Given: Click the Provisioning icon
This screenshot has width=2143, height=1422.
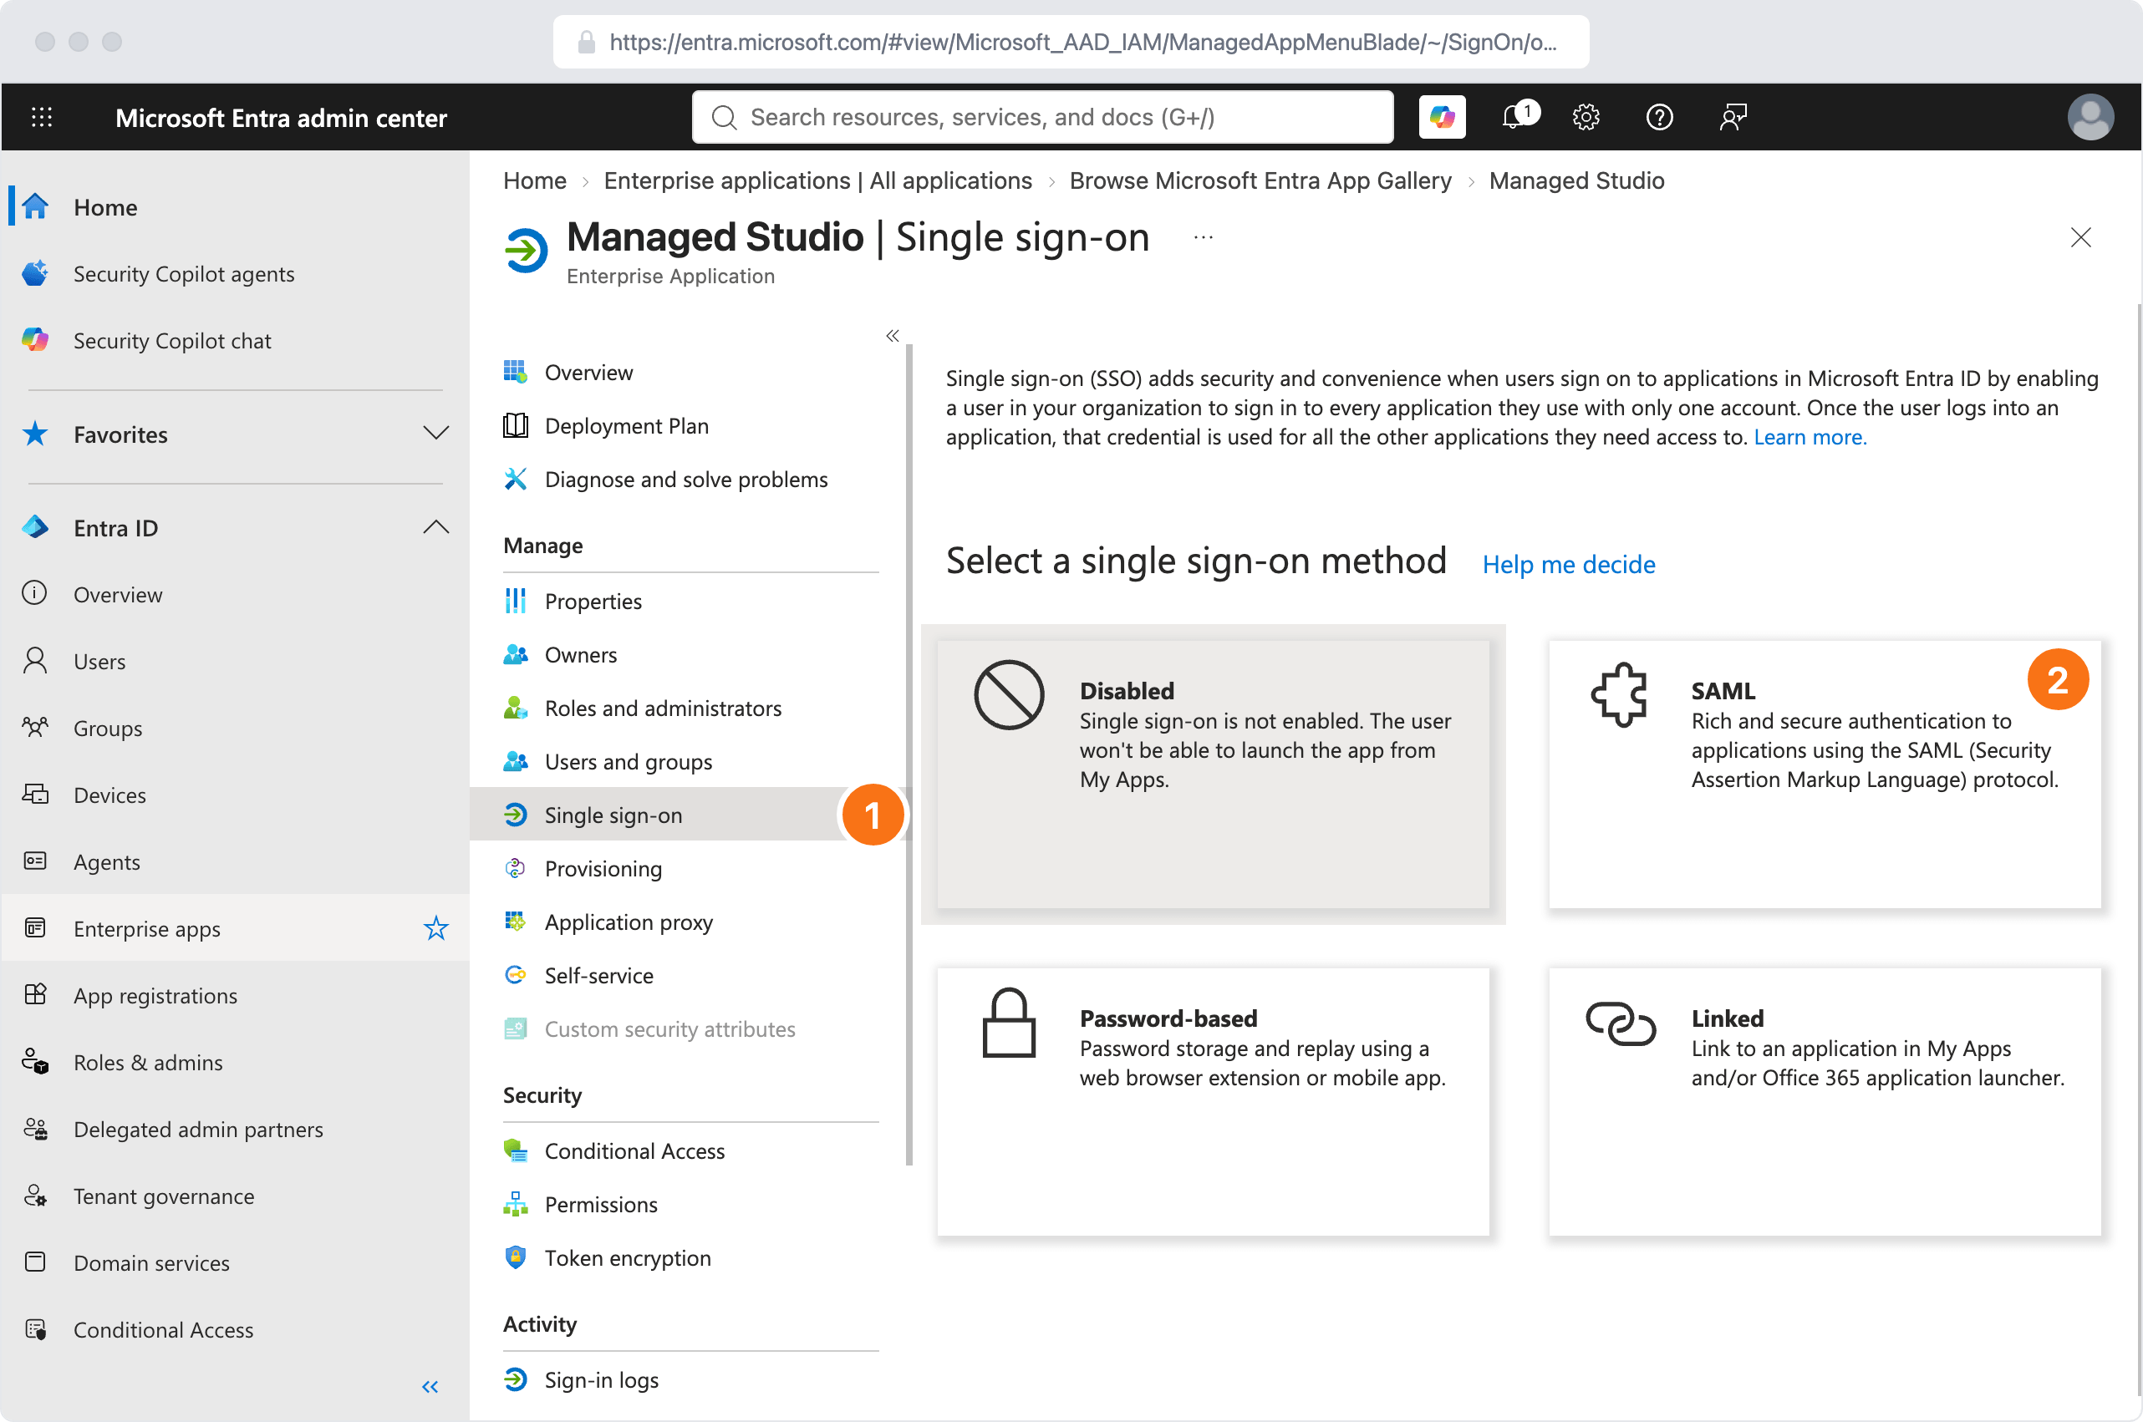Looking at the screenshot, I should (516, 868).
